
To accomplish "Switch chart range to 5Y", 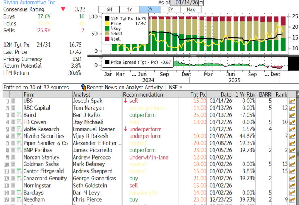I will (x=170, y=9).
